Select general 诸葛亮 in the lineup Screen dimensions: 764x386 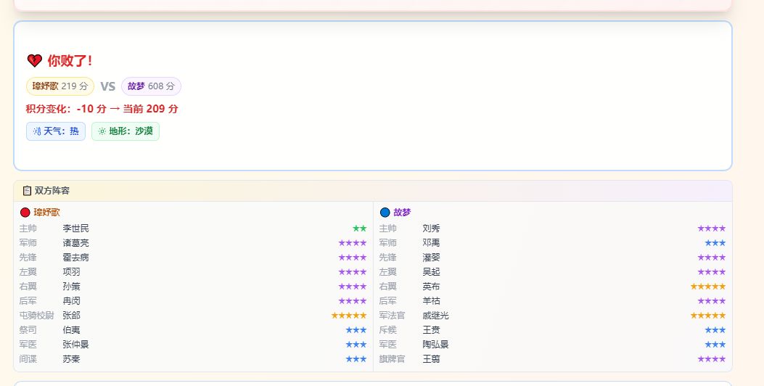pyautogui.click(x=76, y=243)
